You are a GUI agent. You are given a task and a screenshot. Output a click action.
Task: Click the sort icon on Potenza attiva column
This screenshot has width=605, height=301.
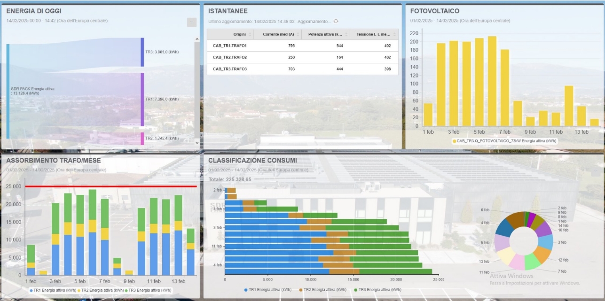point(346,34)
